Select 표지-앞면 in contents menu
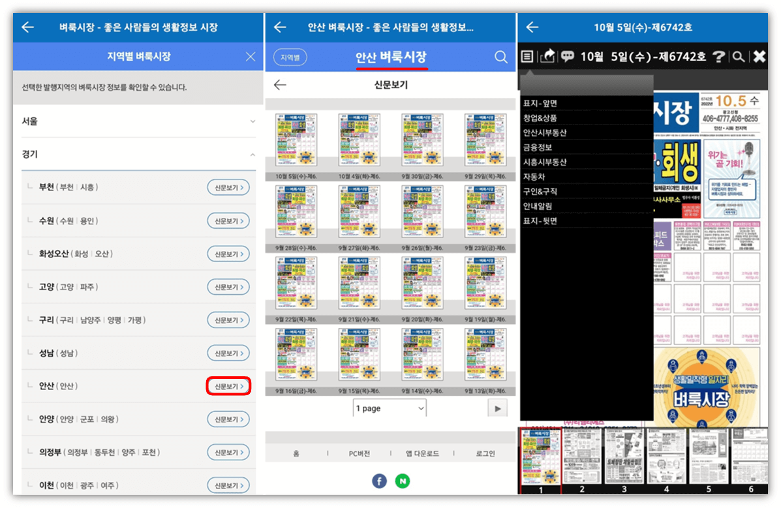The image size is (781, 508). click(x=587, y=103)
